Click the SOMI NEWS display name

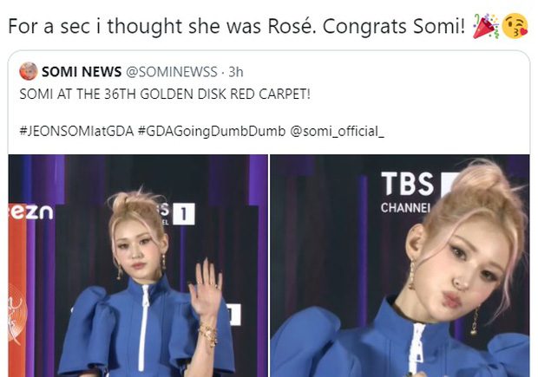point(82,72)
